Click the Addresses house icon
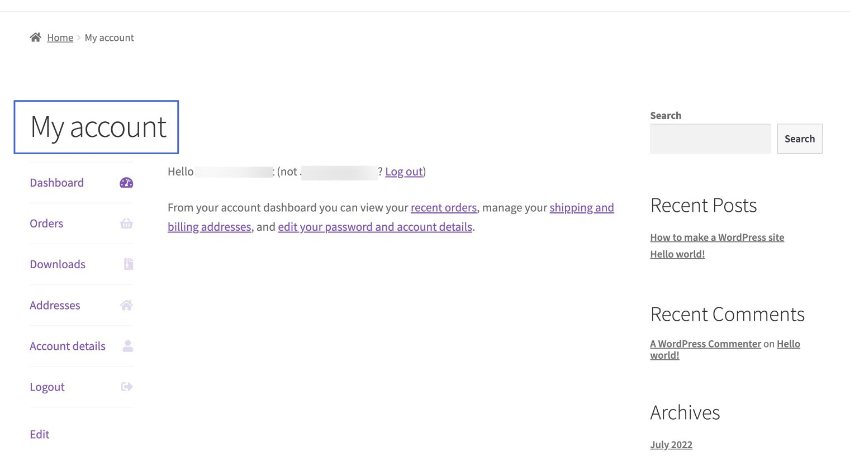Viewport: 850px width, 466px height. coord(126,305)
